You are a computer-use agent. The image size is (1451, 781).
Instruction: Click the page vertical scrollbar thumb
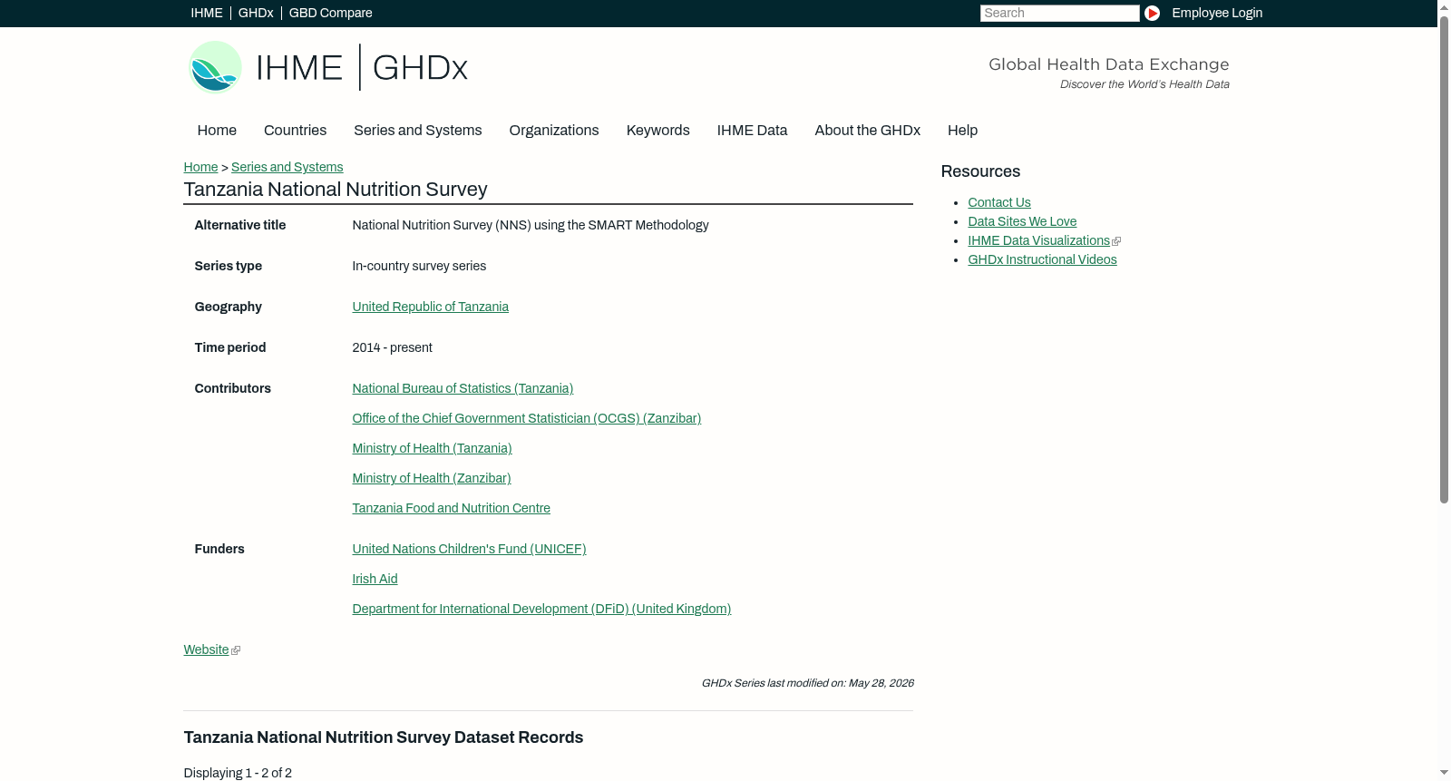1444,259
